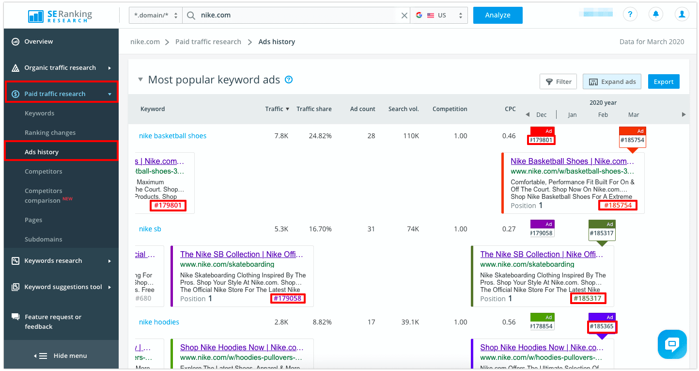
Task: Click Hide menu at sidebar bottom
Action: pyautogui.click(x=61, y=356)
